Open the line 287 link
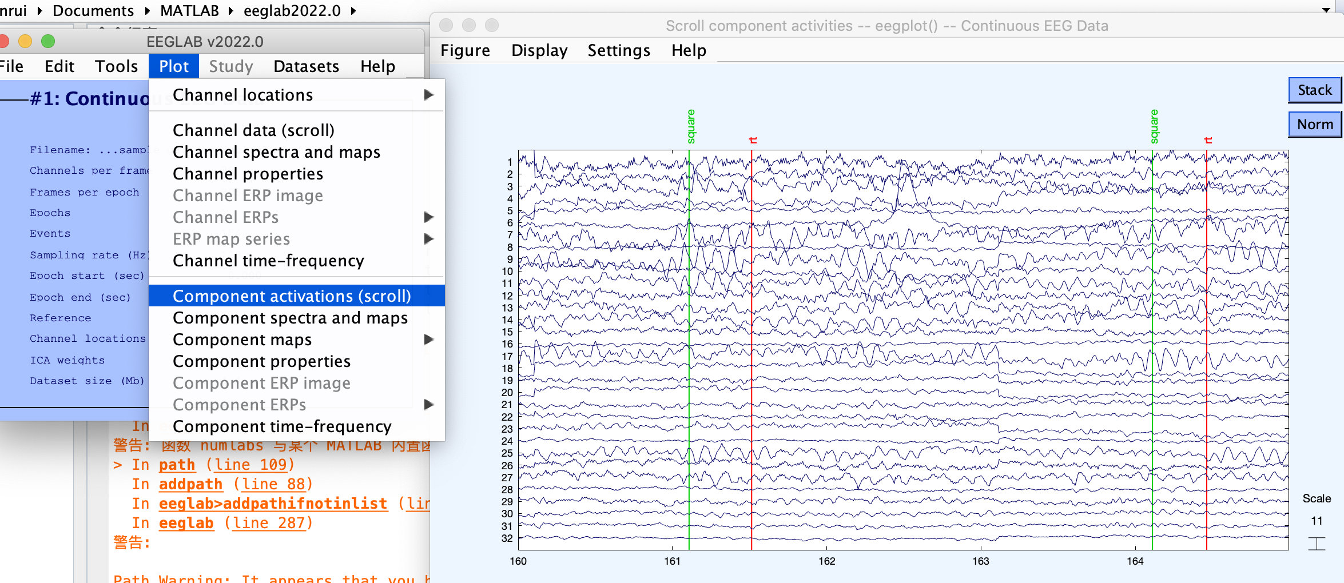The image size is (1344, 583). pos(269,523)
